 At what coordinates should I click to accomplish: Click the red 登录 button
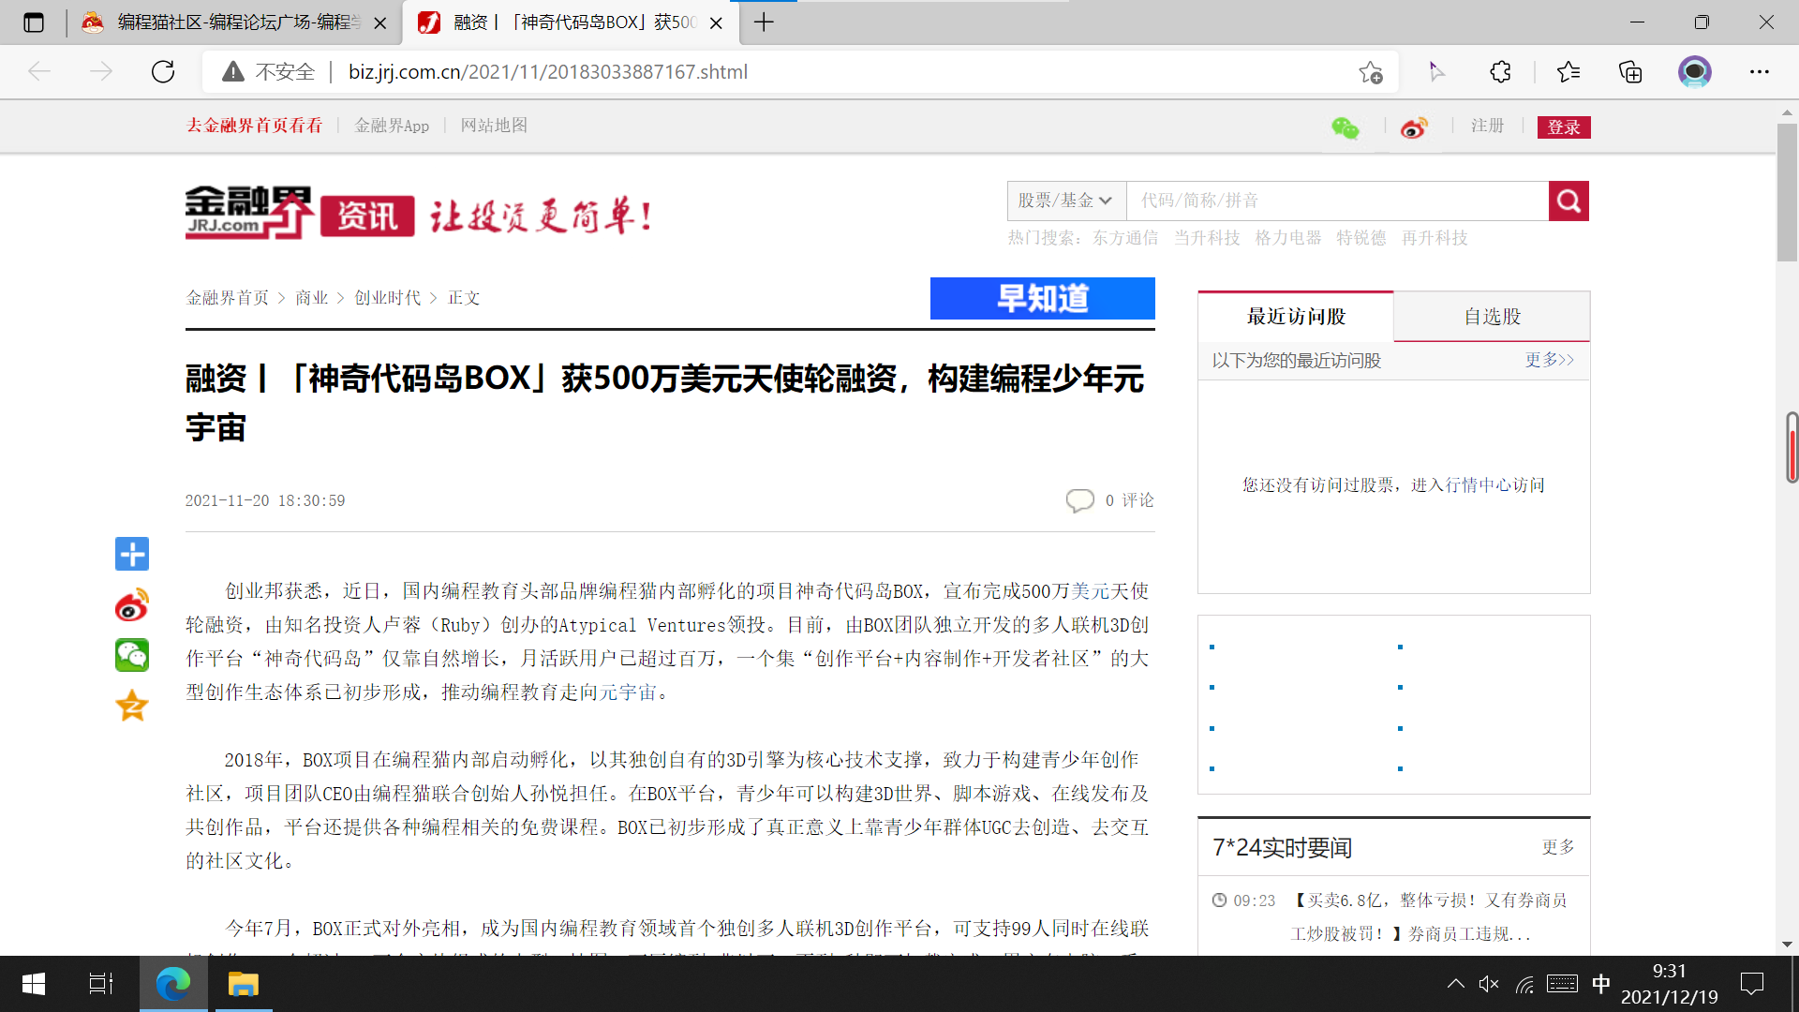pos(1564,127)
